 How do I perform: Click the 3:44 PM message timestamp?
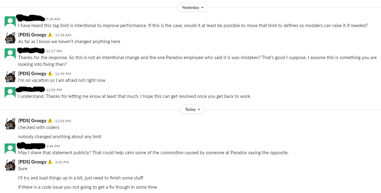coord(53,146)
